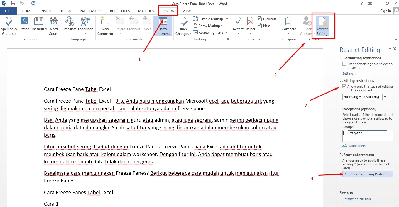Viewport: 399px width, 207px height.
Task: Enable Limit formatting to a selection of styles
Action: tap(344, 64)
